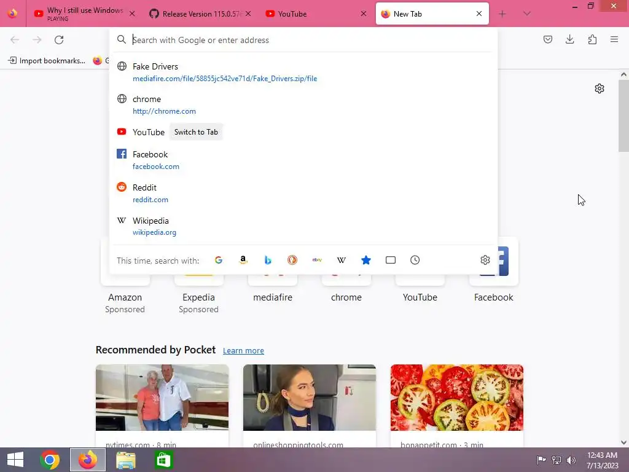Close the 'Why I still use Windows' tab

[132, 14]
